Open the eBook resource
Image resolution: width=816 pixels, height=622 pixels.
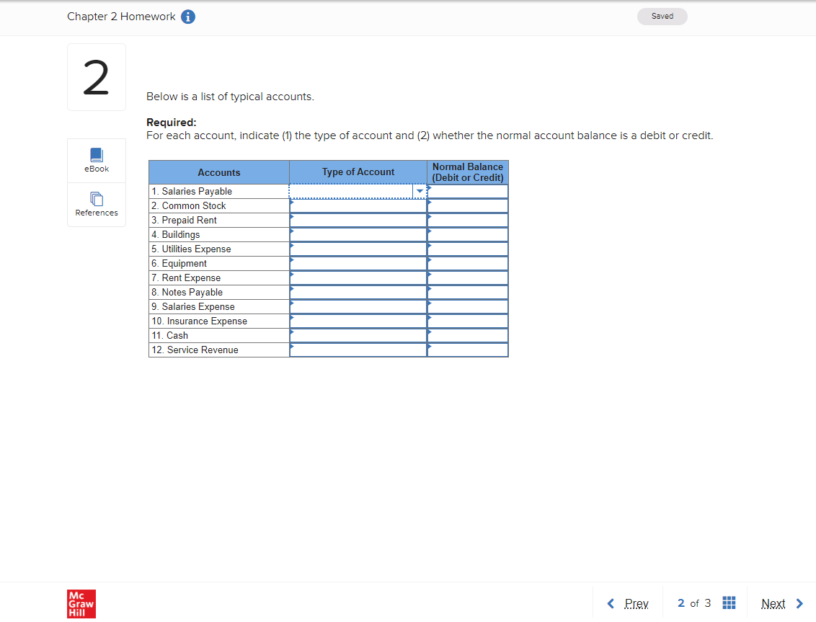coord(97,160)
